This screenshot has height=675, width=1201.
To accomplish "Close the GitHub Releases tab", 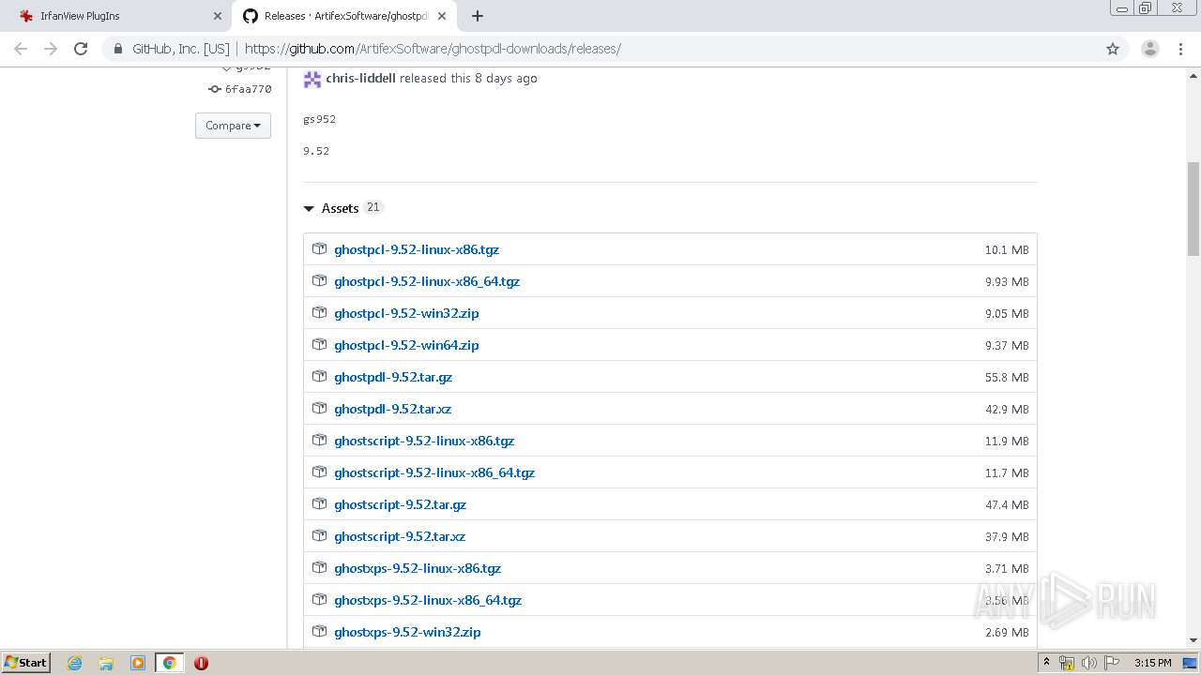I will tap(441, 16).
